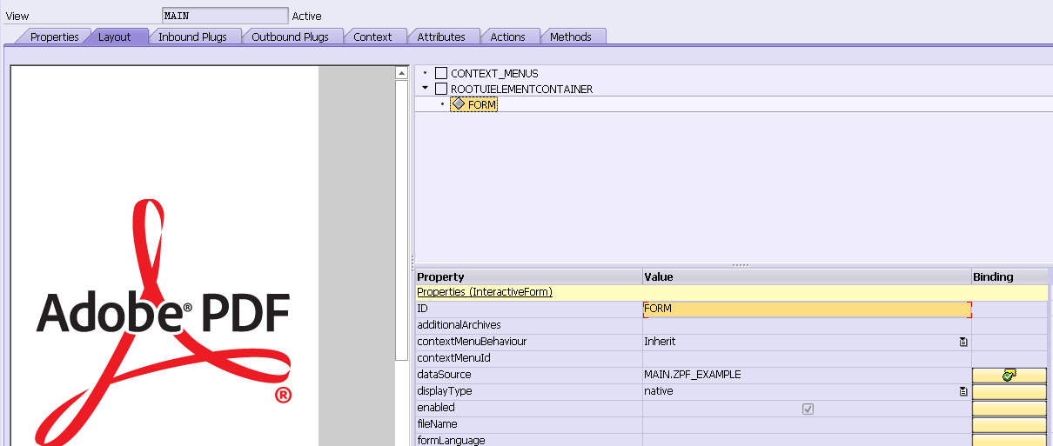Image resolution: width=1053 pixels, height=446 pixels.
Task: Click the fileName value cell
Action: [x=807, y=424]
